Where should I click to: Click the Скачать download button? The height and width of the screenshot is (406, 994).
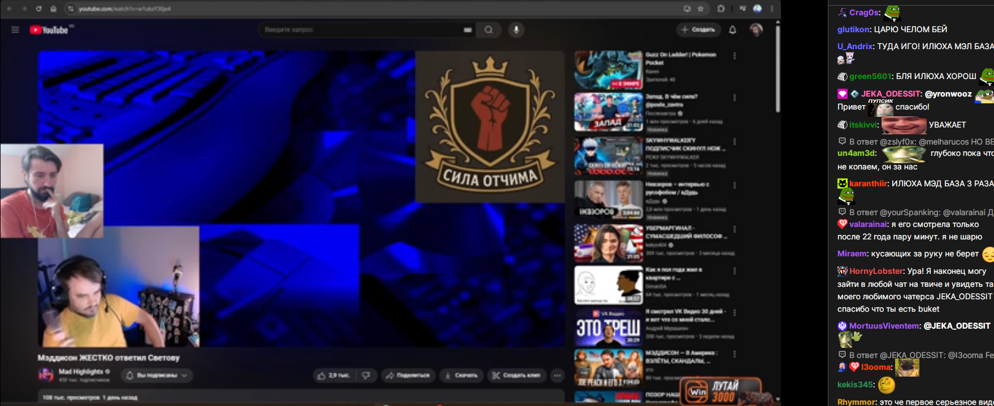point(461,375)
